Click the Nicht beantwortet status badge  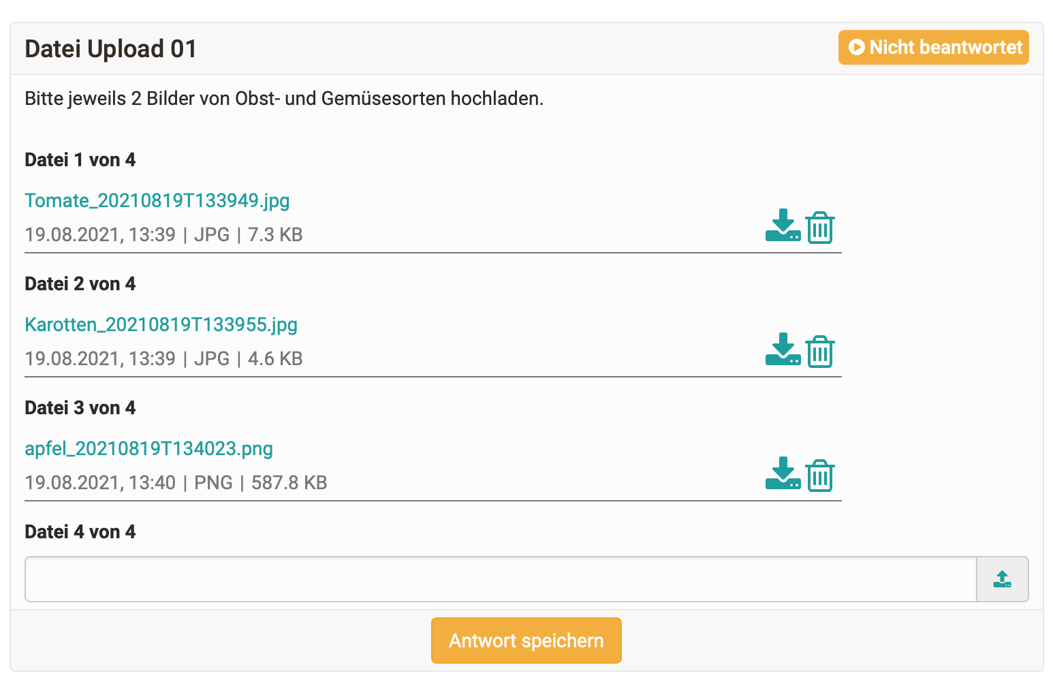[x=933, y=48]
